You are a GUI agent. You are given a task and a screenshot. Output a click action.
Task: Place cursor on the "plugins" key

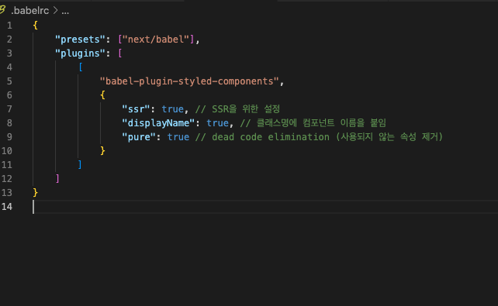tap(80, 53)
